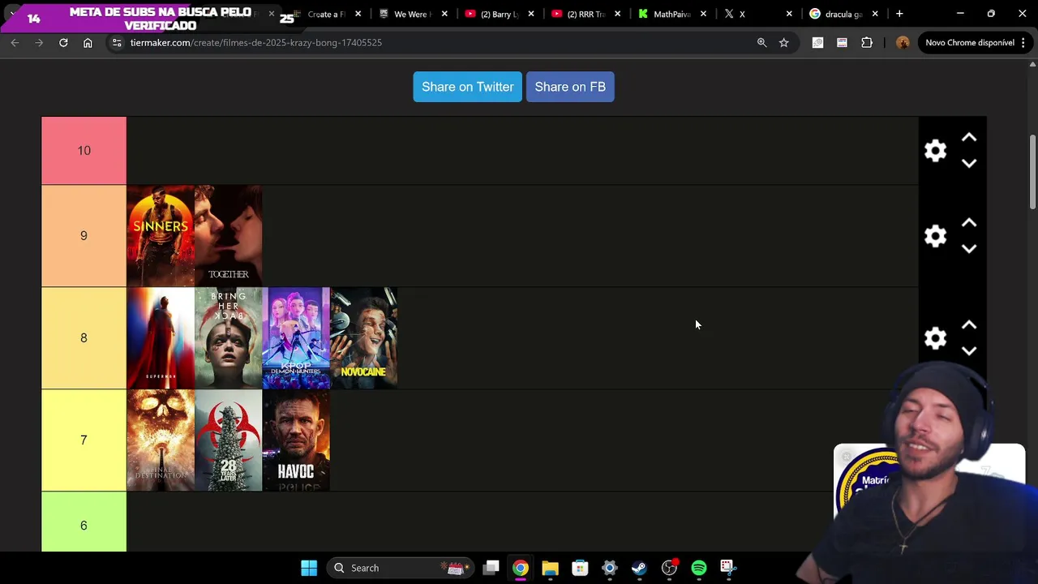
Task: Select the Together movie poster
Action: coord(229,236)
